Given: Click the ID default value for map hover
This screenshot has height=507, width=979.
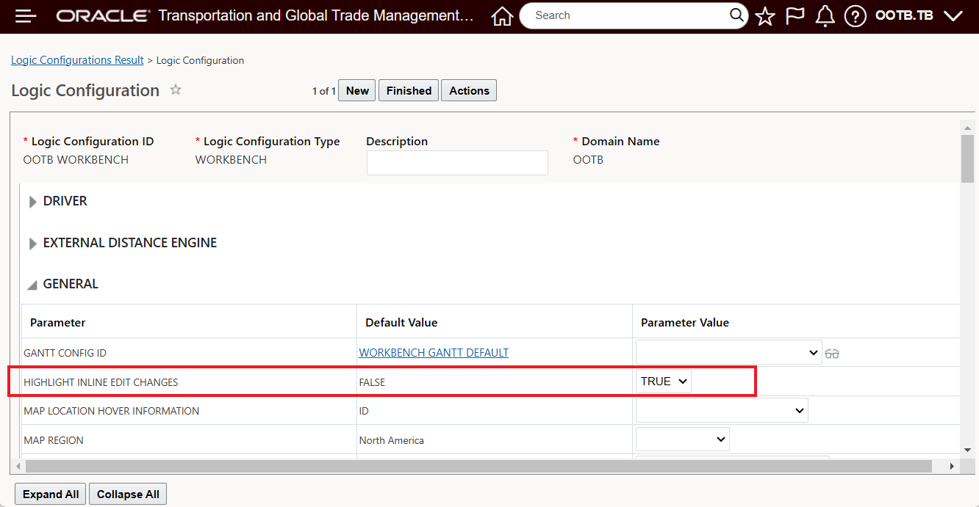Looking at the screenshot, I should pos(364,411).
